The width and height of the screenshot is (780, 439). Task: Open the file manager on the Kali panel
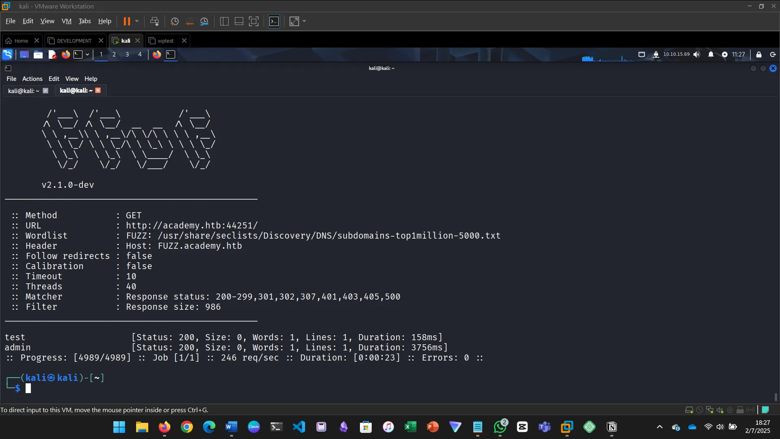38,54
